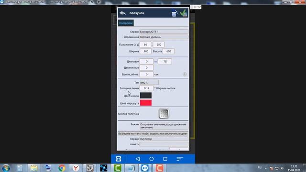This screenshot has width=306, height=172.
Task: Switch to the first samsung_GT-I9500 tab
Action: [x=26, y=2]
